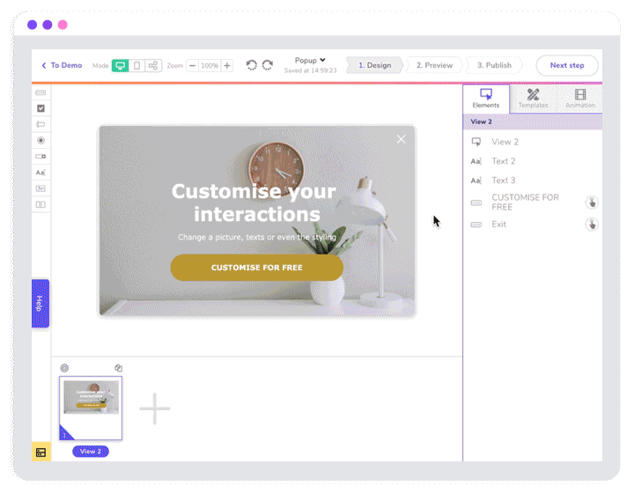Switch to mobile mode
The width and height of the screenshot is (634, 493).
[x=137, y=65]
